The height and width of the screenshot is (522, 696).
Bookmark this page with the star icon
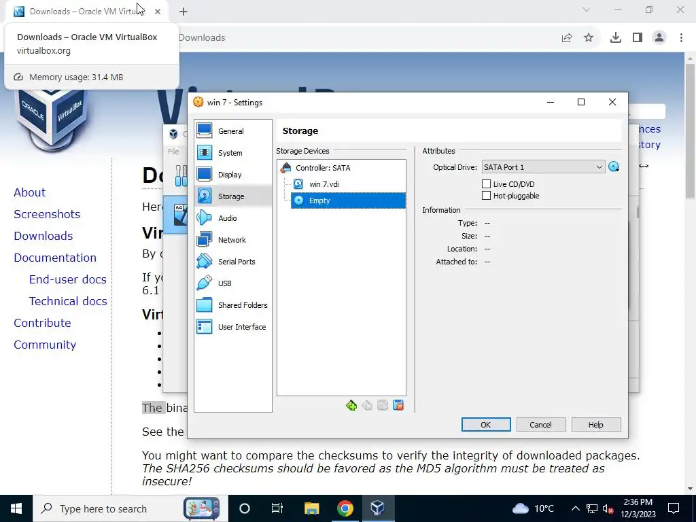(x=589, y=38)
